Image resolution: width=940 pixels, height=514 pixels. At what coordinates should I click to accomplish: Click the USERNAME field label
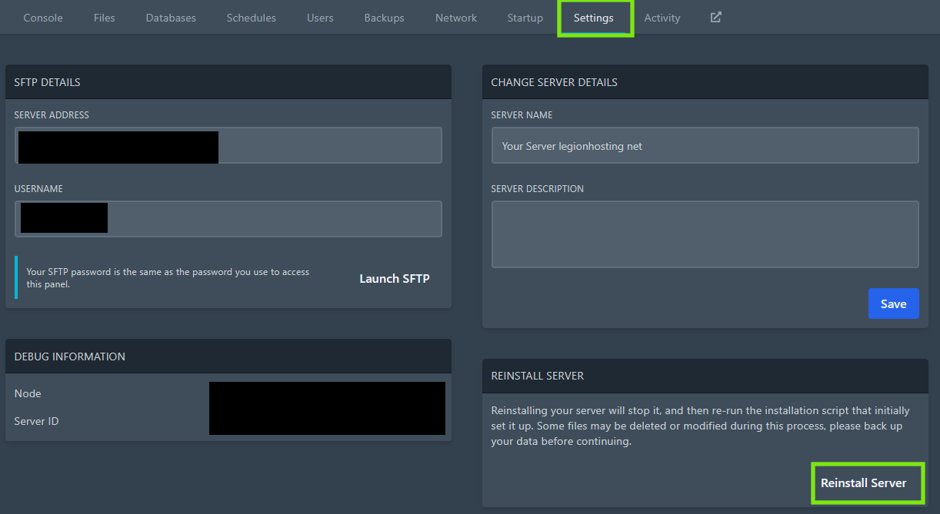[38, 189]
